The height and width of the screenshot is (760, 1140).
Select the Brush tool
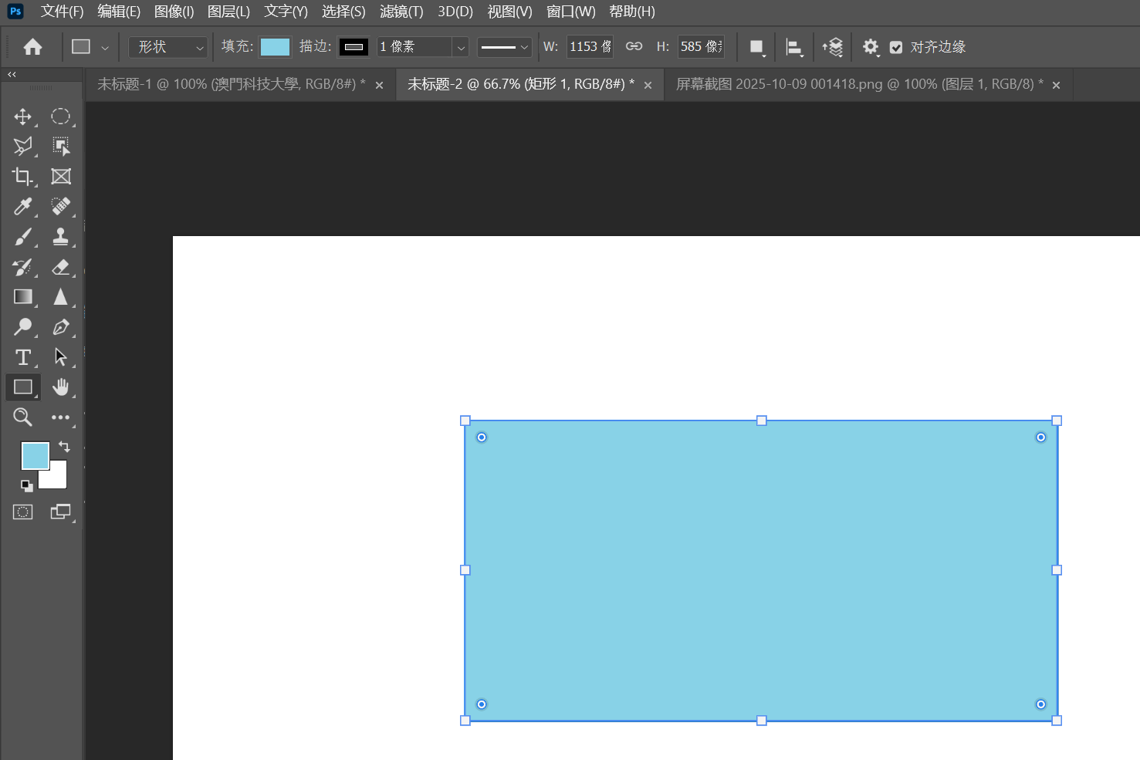[x=23, y=237]
